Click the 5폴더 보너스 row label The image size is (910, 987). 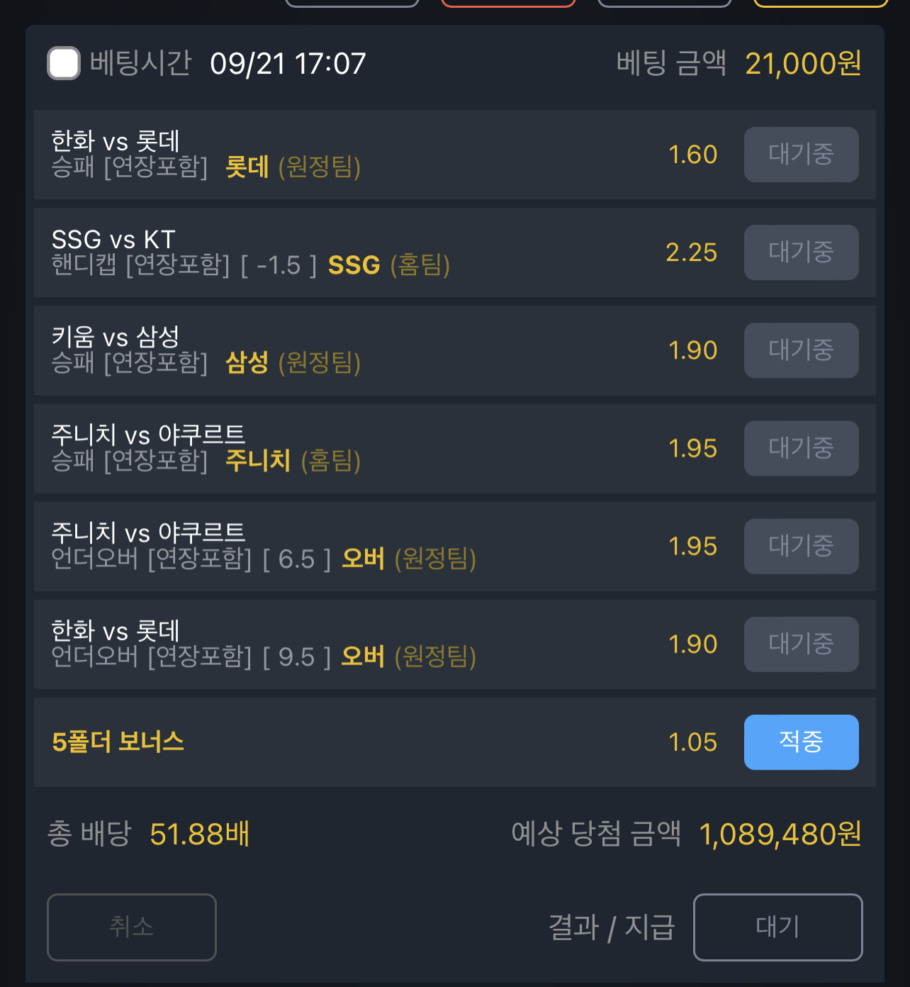pos(118,742)
